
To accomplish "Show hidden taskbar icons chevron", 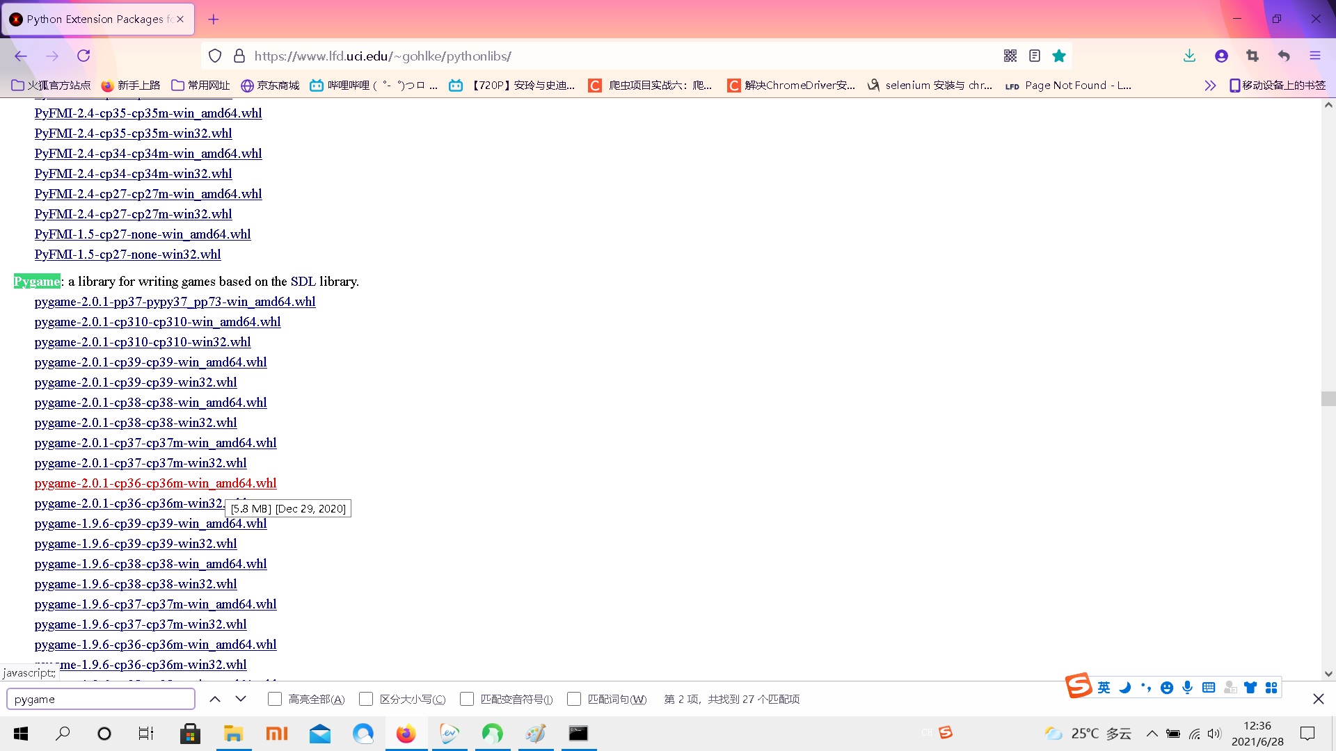I will coord(1152,733).
